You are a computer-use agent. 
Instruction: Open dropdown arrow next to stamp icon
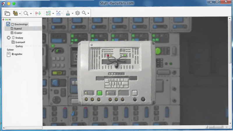click(x=73, y=13)
